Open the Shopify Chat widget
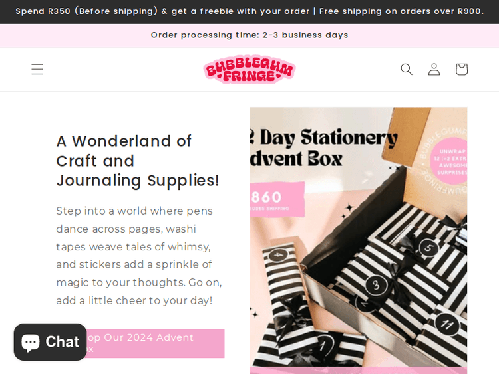 pyautogui.click(x=51, y=342)
